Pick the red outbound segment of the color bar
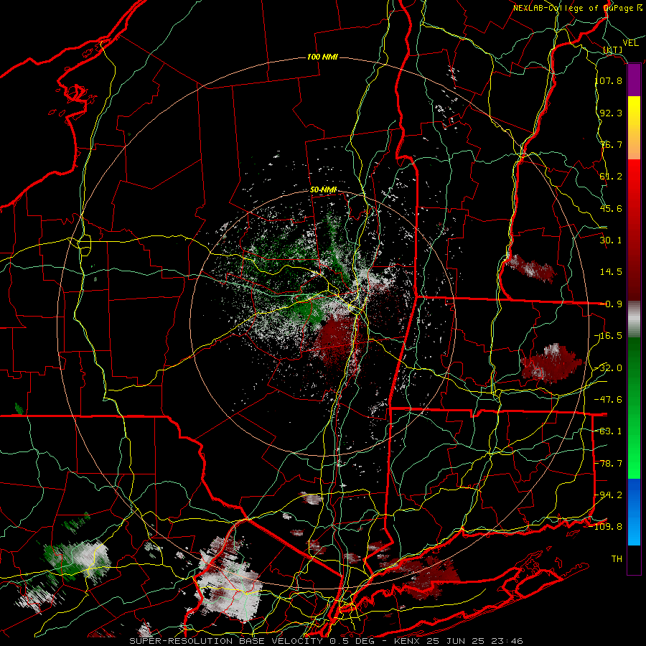This screenshot has height=646, width=646. (634, 230)
